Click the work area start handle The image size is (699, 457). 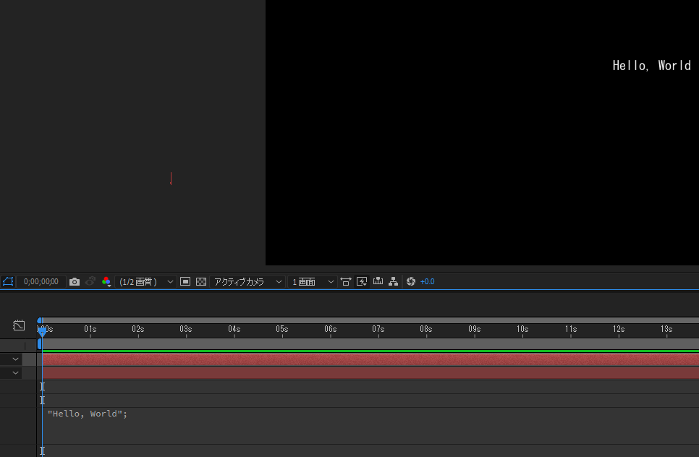[40, 344]
